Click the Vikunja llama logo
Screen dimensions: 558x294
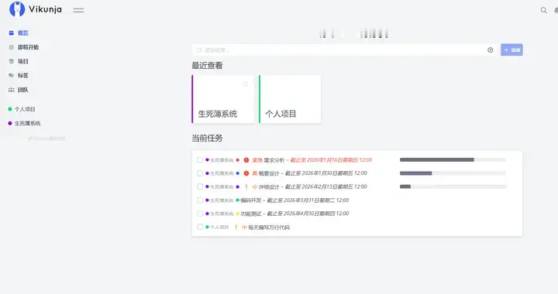17,9
